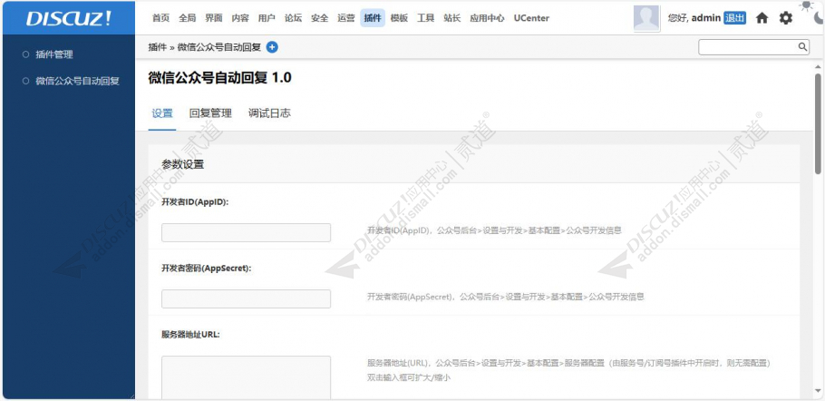
Task: Select the 插件 menu item
Action: click(373, 18)
